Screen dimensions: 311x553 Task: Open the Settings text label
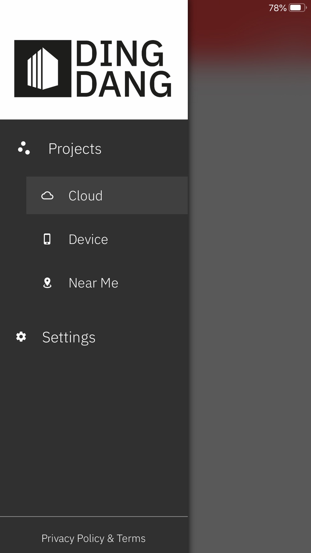[x=69, y=337]
